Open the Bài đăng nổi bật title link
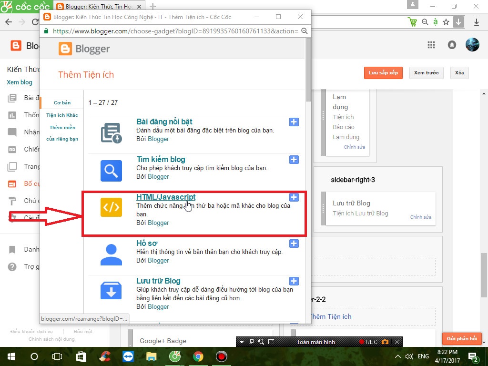 click(164, 122)
